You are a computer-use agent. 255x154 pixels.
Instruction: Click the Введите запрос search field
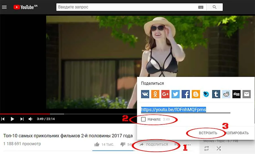pyautogui.click(x=127, y=7)
